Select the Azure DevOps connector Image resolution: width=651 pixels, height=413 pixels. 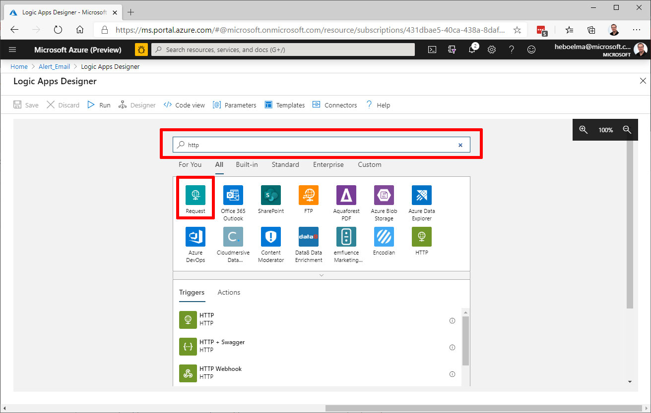point(195,237)
